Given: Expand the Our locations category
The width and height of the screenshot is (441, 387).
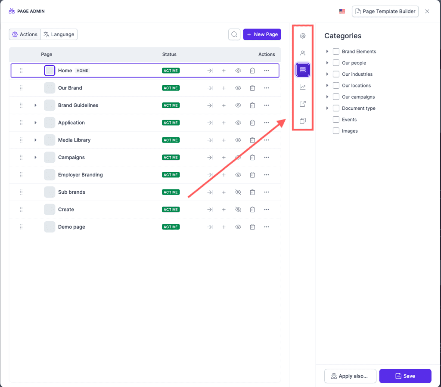Looking at the screenshot, I should click(x=327, y=85).
